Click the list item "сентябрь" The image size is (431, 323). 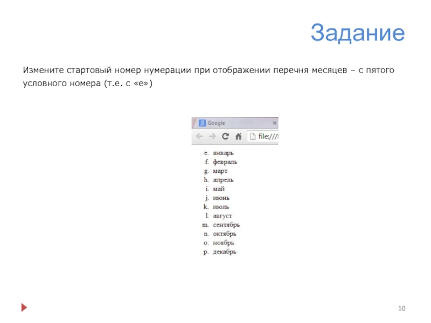point(226,224)
